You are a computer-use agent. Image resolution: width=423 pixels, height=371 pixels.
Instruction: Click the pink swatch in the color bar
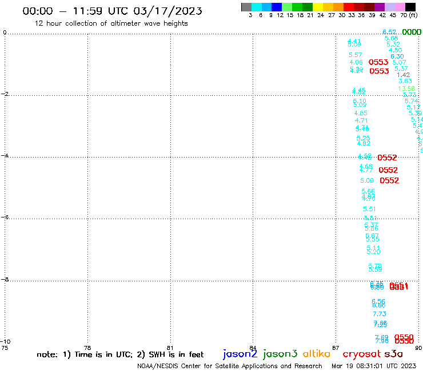(x=400, y=7)
